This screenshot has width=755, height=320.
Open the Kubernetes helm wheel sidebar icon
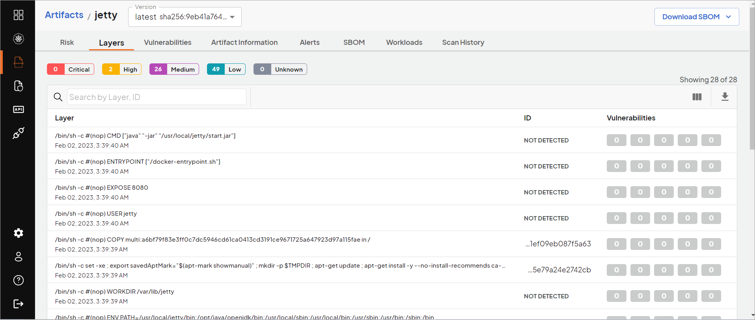coord(19,39)
